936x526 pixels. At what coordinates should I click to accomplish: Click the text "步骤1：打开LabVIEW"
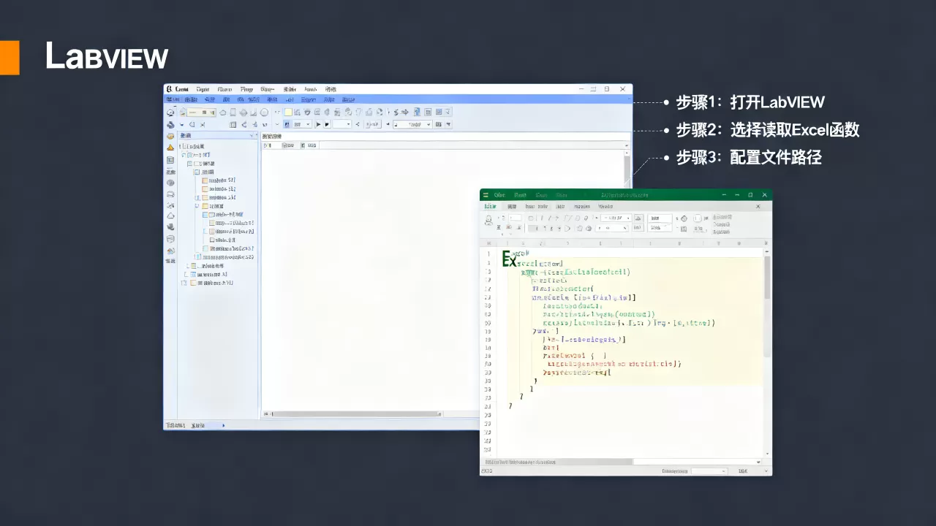pyautogui.click(x=750, y=102)
